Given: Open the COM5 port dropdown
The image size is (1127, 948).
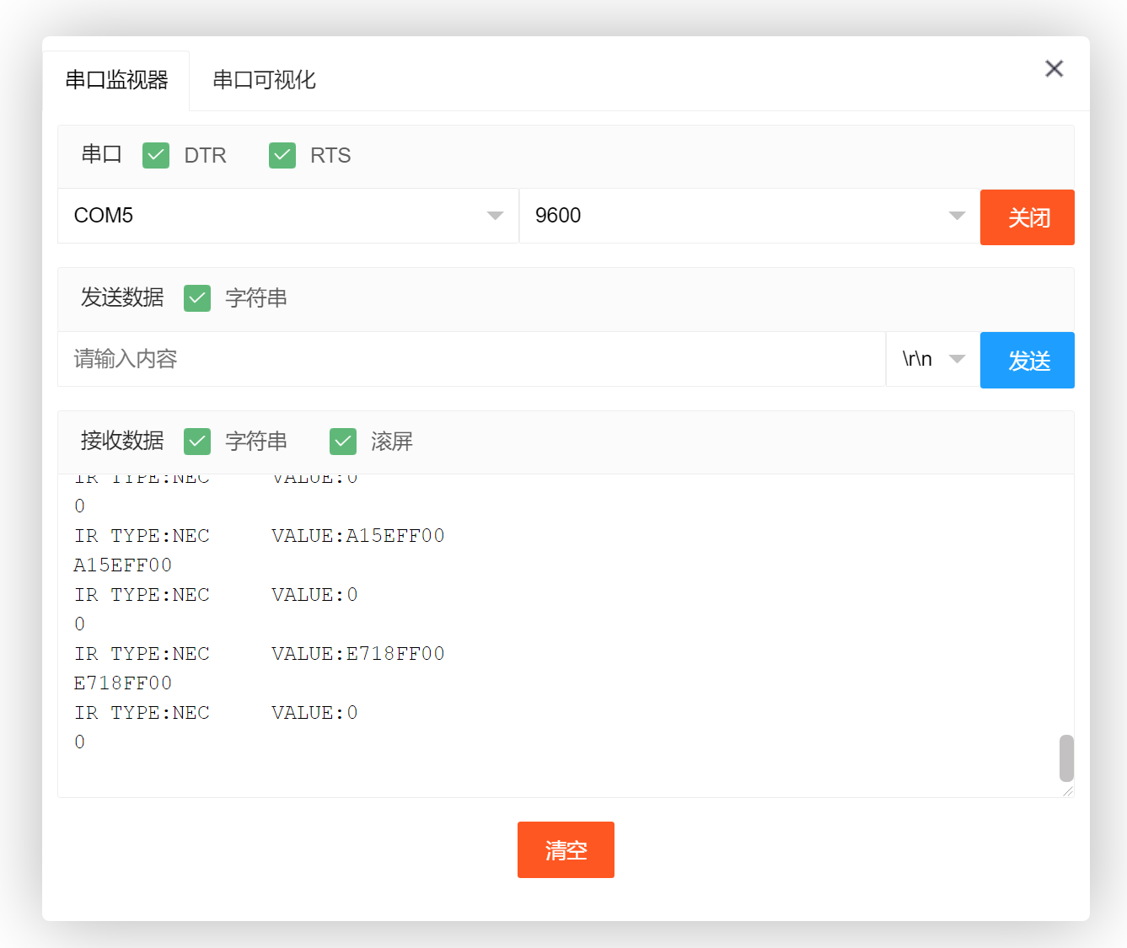Looking at the screenshot, I should coord(287,216).
